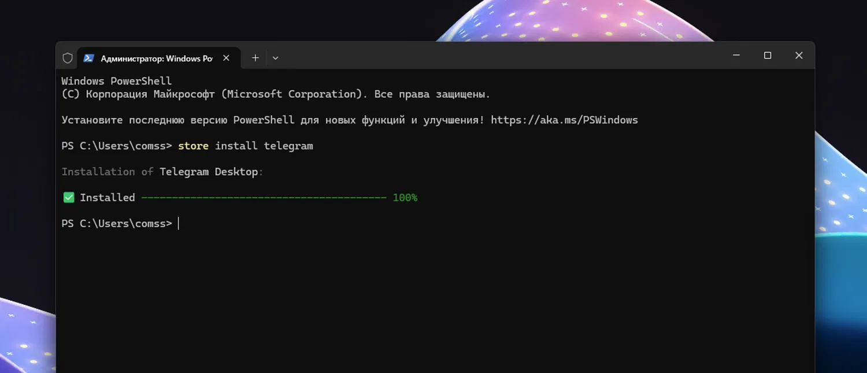Screen dimensions: 867x373
Task: Click the 'install telegram' command arguments
Action: pyautogui.click(x=264, y=146)
